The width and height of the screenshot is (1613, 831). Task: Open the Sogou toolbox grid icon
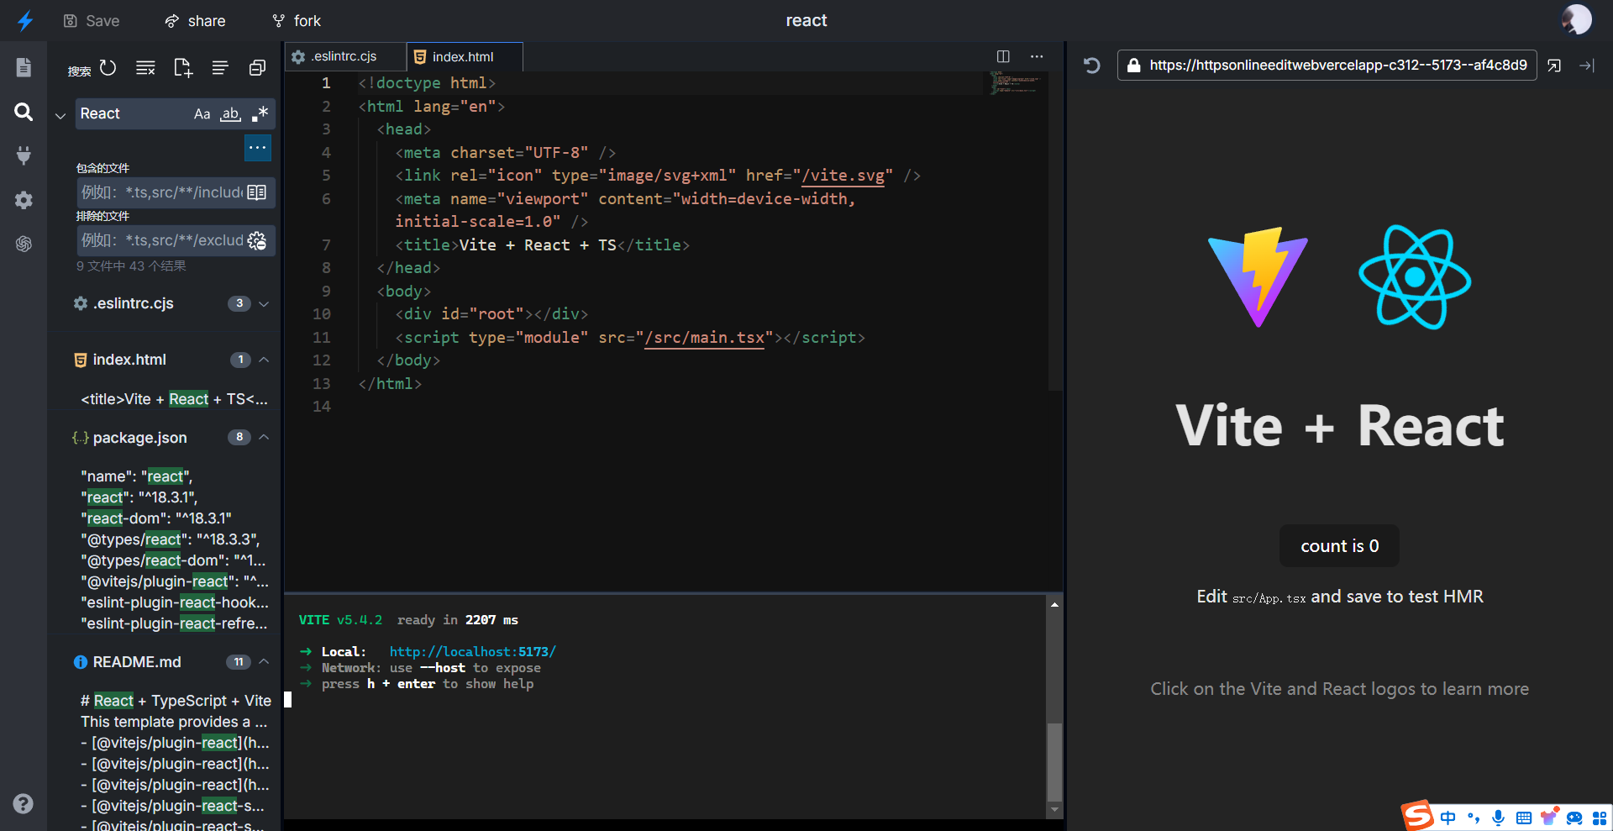coord(1600,818)
